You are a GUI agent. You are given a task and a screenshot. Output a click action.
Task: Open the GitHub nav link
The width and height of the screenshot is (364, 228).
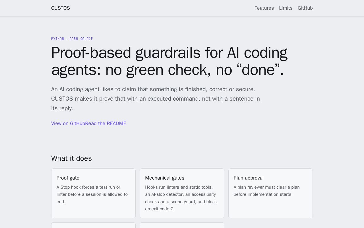pyautogui.click(x=305, y=8)
